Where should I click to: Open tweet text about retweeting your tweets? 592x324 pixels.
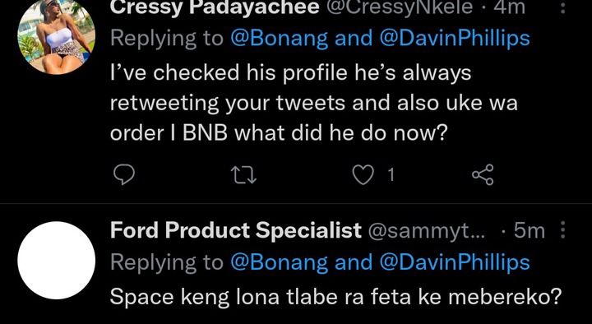coord(314,103)
